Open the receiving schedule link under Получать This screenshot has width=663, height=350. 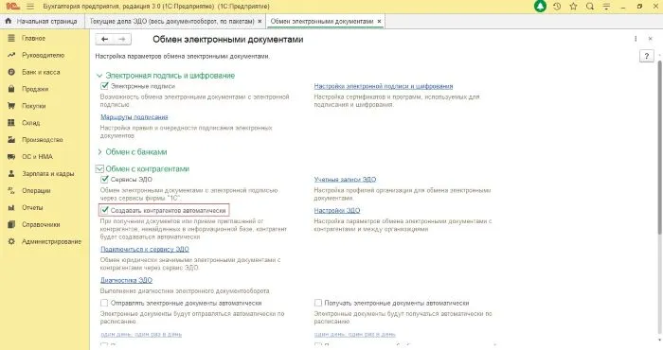[355, 334]
